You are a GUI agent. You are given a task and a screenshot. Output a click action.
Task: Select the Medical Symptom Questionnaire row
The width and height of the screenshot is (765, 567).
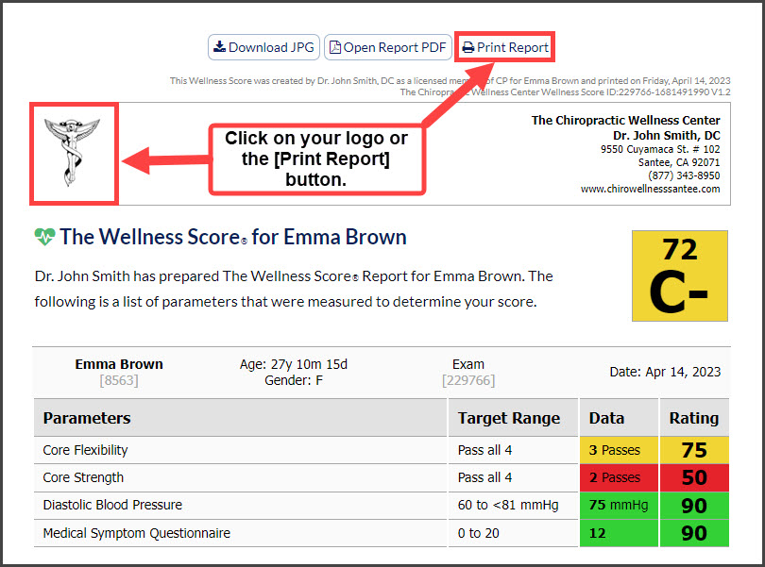click(382, 533)
